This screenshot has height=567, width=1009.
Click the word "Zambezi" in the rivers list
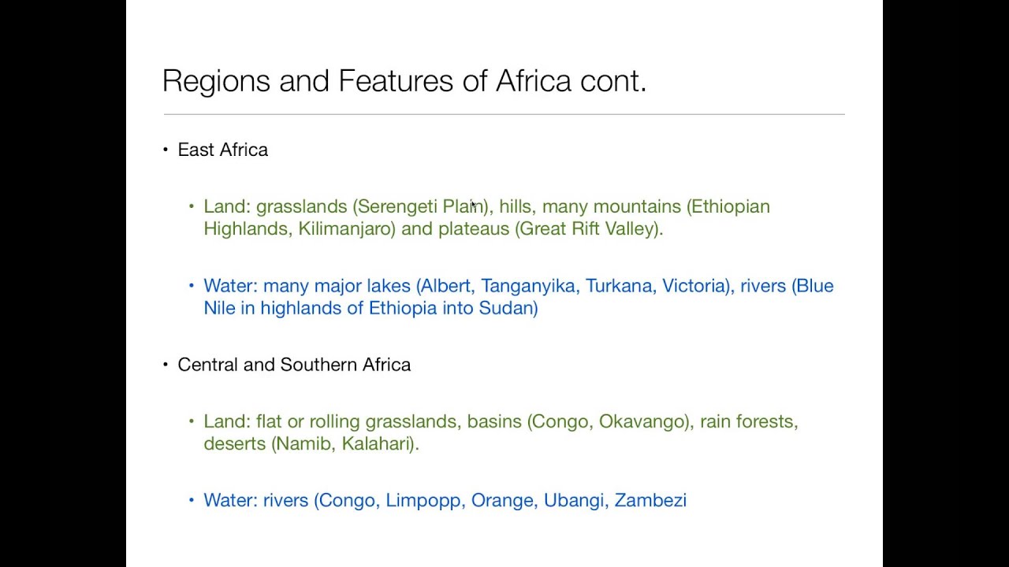pyautogui.click(x=650, y=501)
